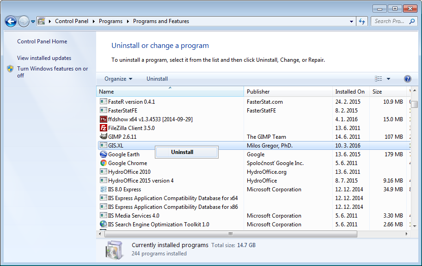Sort by the Name column header

[x=170, y=92]
